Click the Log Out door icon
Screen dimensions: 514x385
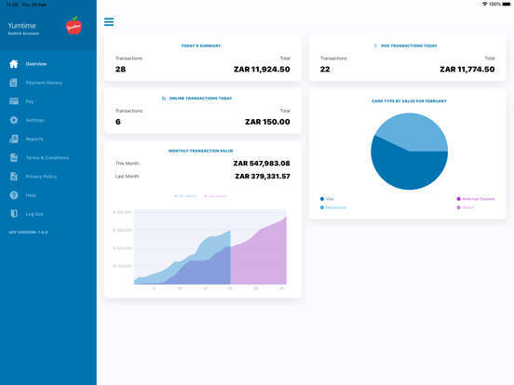[14, 214]
